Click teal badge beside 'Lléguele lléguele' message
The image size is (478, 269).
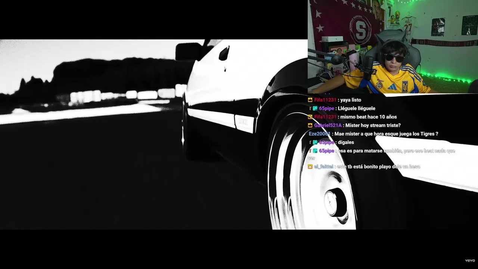click(x=315, y=108)
